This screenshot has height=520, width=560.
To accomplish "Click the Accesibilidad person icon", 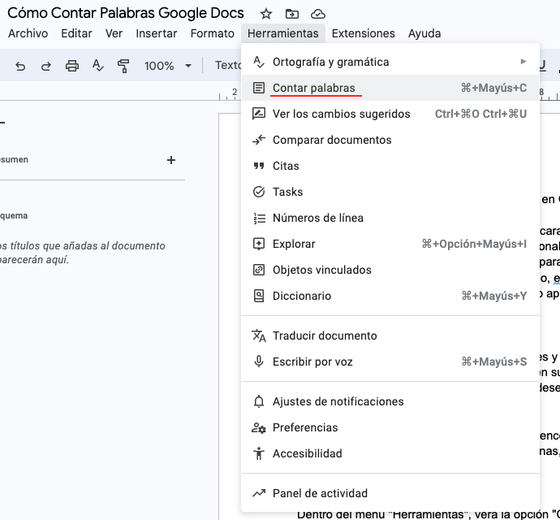I will click(x=259, y=453).
